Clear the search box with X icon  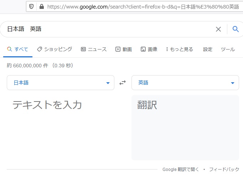coord(218,29)
